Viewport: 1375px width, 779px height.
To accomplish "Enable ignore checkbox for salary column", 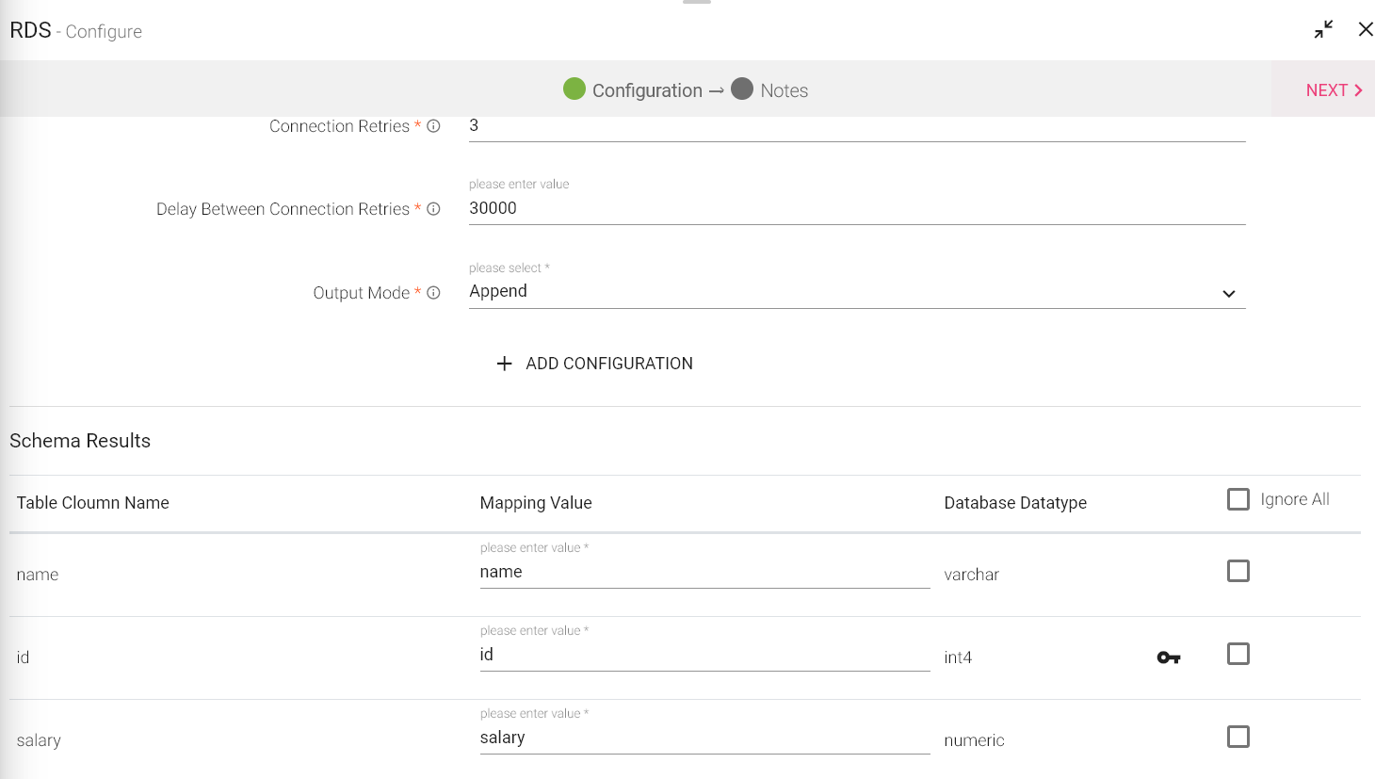I will pos(1238,737).
